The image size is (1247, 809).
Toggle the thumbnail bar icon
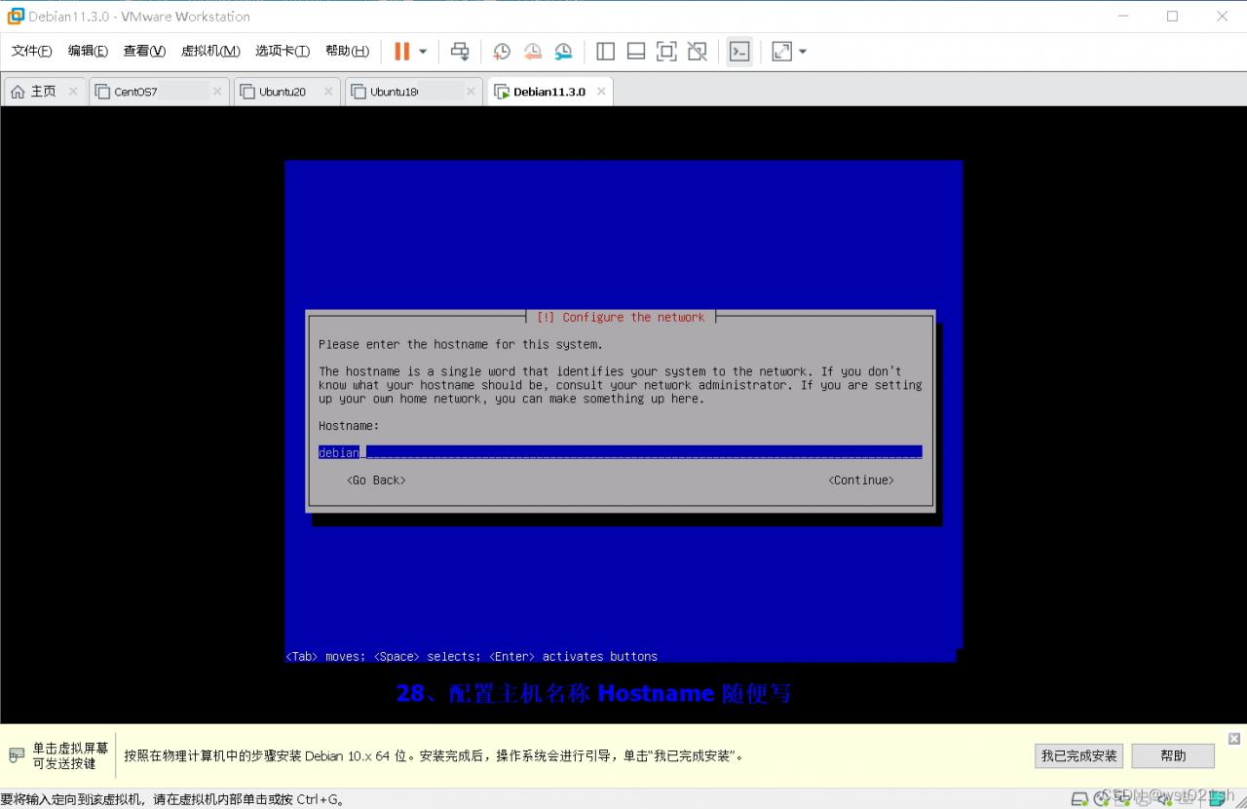tap(636, 52)
